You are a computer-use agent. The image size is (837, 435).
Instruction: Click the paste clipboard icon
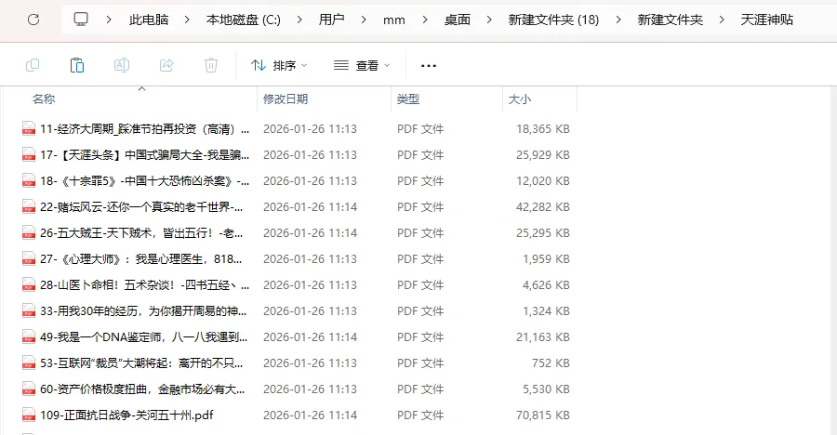coord(77,65)
